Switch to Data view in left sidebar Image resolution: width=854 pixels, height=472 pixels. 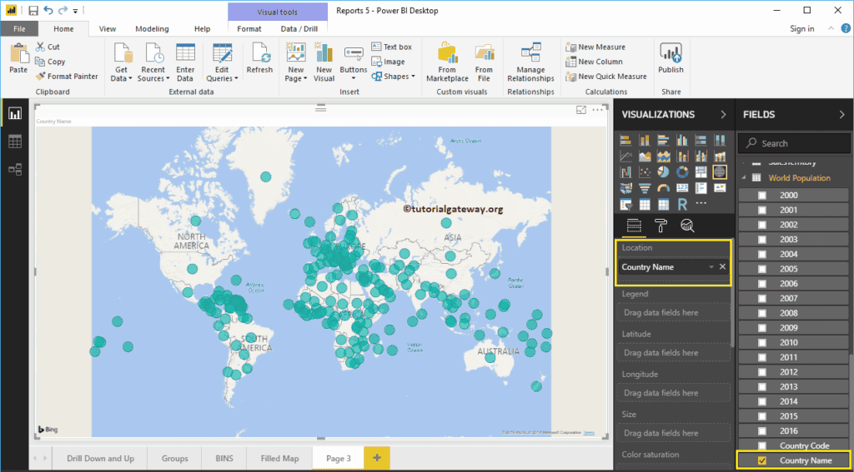tap(15, 142)
